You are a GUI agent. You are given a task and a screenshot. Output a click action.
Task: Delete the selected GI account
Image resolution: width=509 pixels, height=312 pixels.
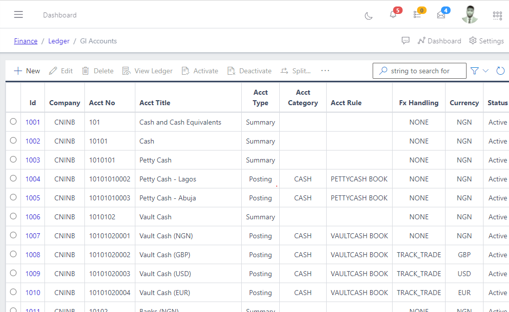(x=97, y=71)
